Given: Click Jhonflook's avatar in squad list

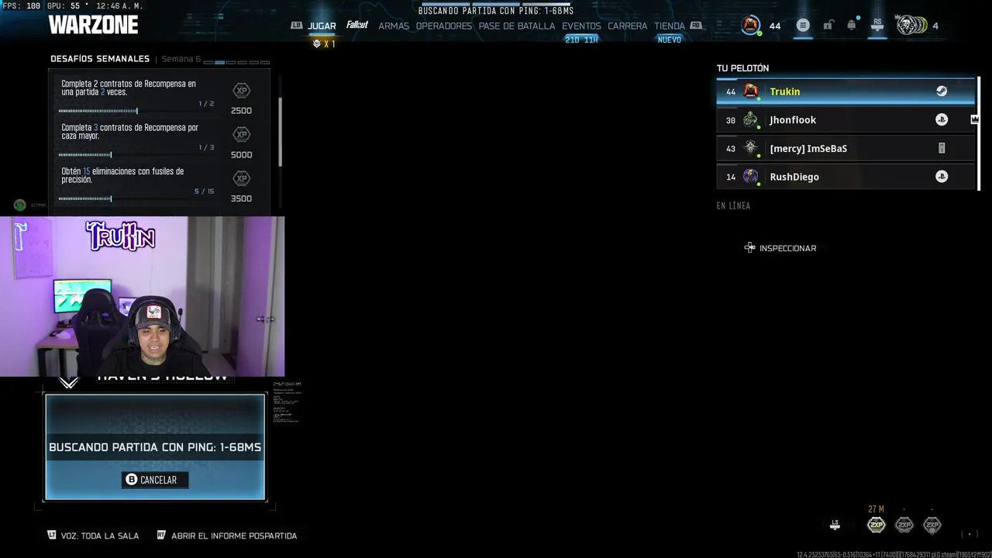Looking at the screenshot, I should point(750,119).
